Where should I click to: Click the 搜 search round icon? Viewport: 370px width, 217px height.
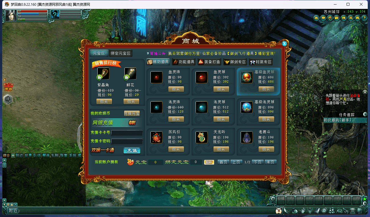coord(344,18)
